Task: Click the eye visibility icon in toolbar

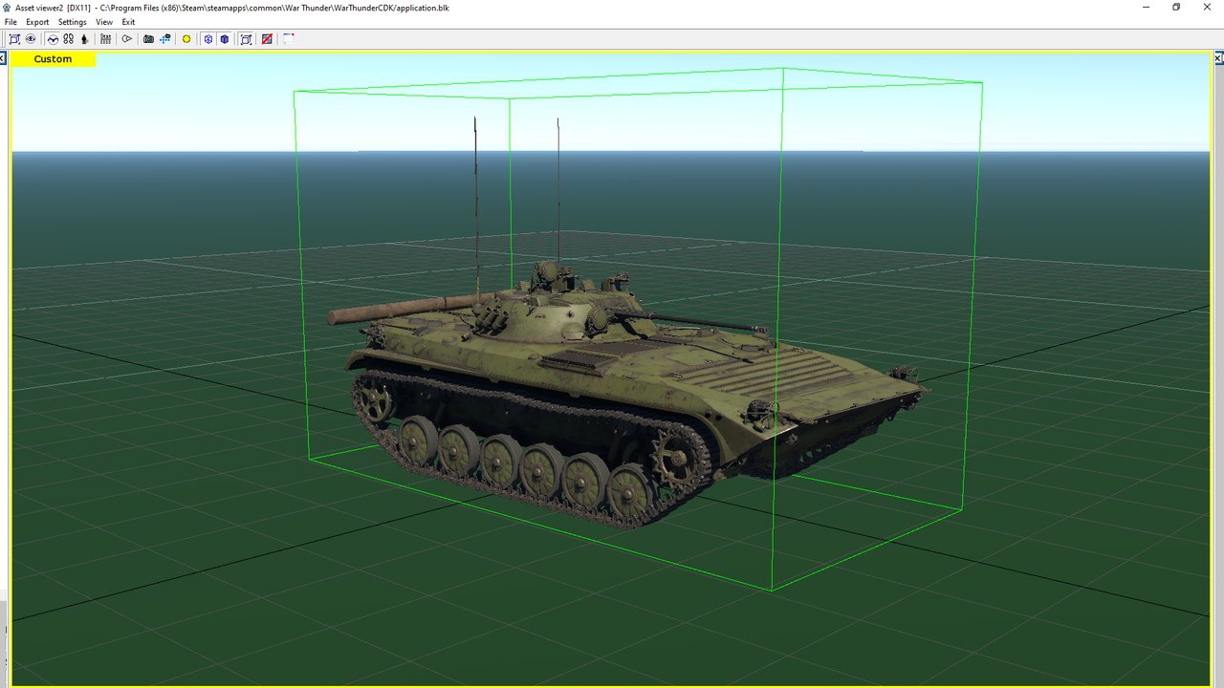Action: point(31,39)
